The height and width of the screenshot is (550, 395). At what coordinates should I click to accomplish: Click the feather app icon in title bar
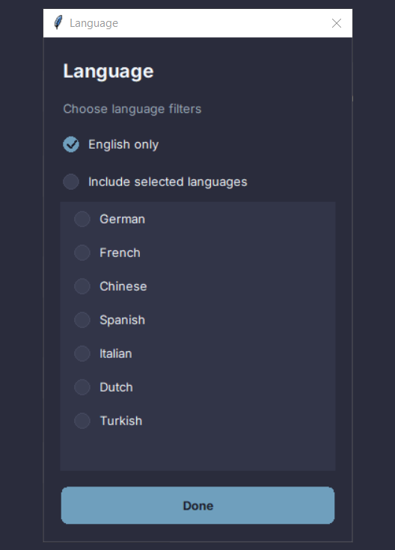(58, 23)
